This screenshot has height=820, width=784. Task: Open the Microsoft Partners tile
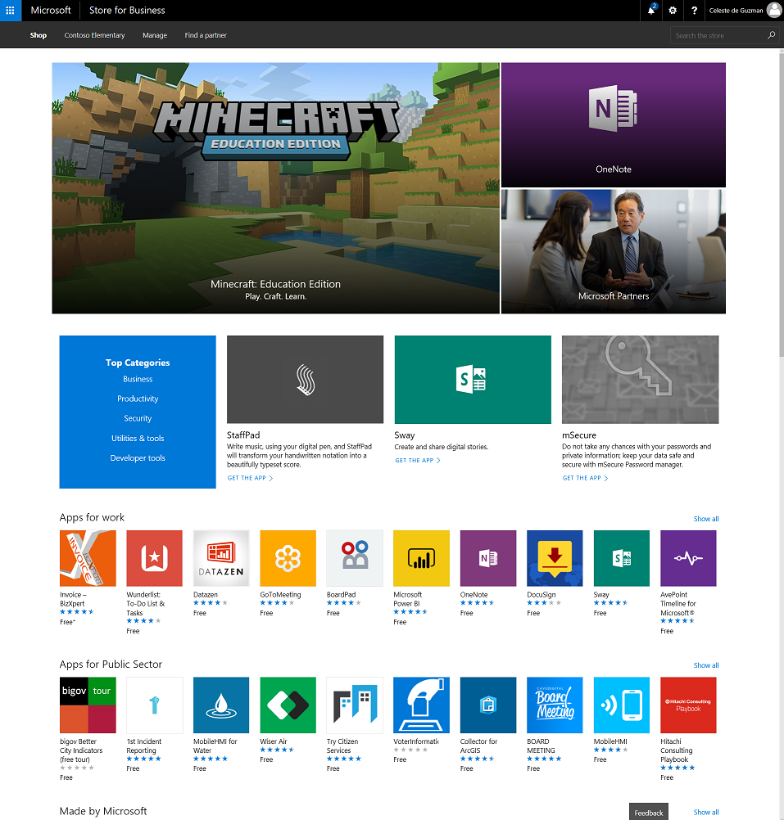point(614,251)
